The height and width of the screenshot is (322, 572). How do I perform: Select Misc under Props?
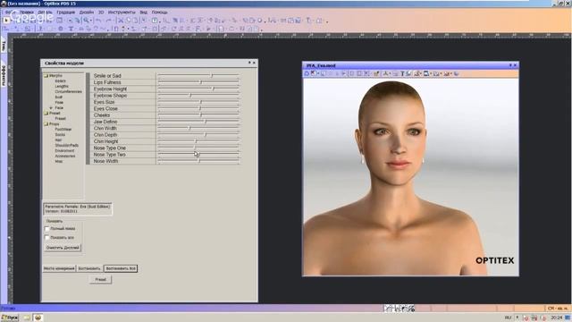[x=59, y=161]
